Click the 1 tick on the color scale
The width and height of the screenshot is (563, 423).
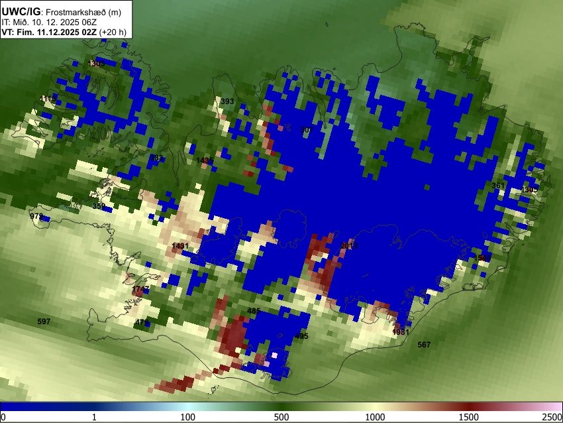(94, 417)
